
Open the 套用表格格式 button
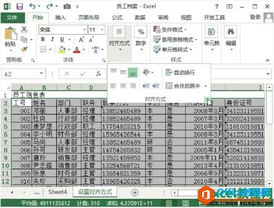[175, 40]
